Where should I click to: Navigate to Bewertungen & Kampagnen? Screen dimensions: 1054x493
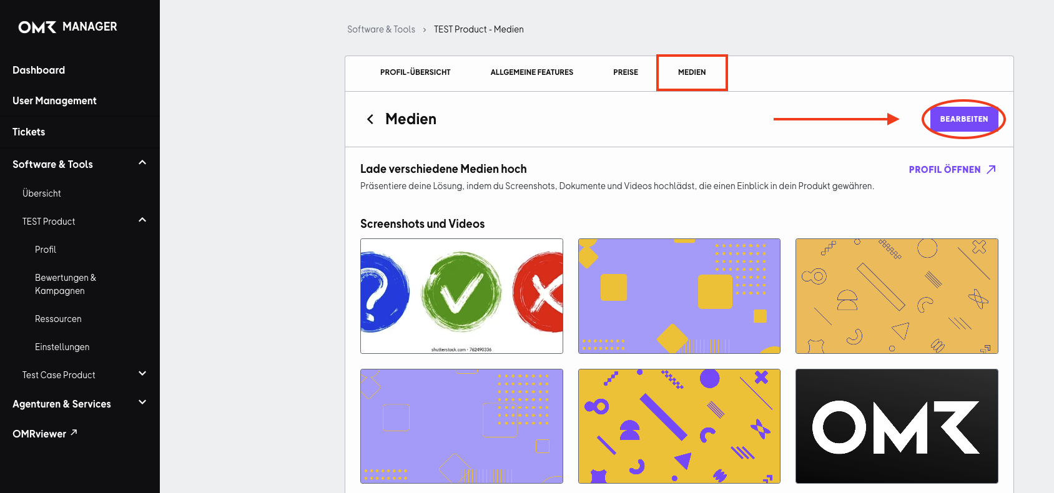66,284
